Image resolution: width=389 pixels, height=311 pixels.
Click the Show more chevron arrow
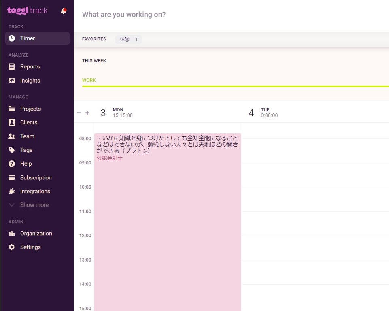tap(11, 205)
